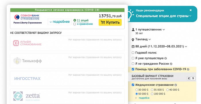Tick the 'к сравнению' checkbox
Viewport: 201px width, 104px height.
click(x=75, y=24)
